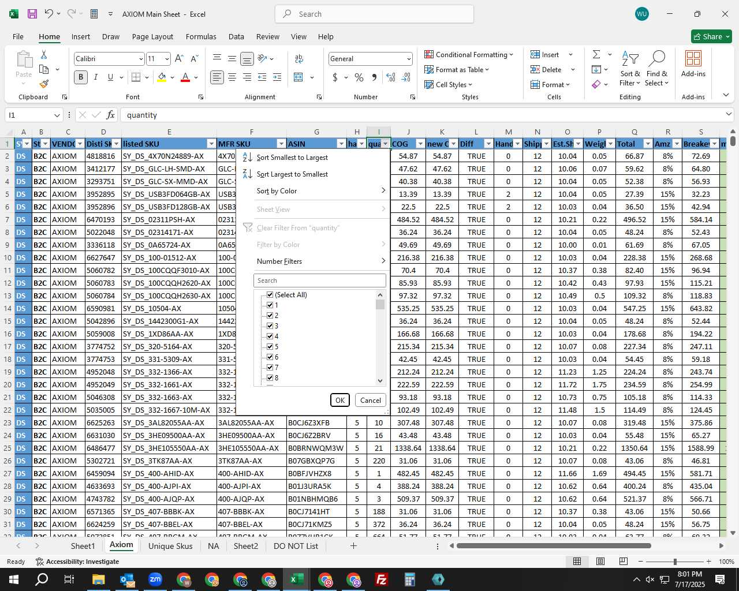Open the COG column filter dropdown
This screenshot has width=739, height=591.
[x=420, y=144]
